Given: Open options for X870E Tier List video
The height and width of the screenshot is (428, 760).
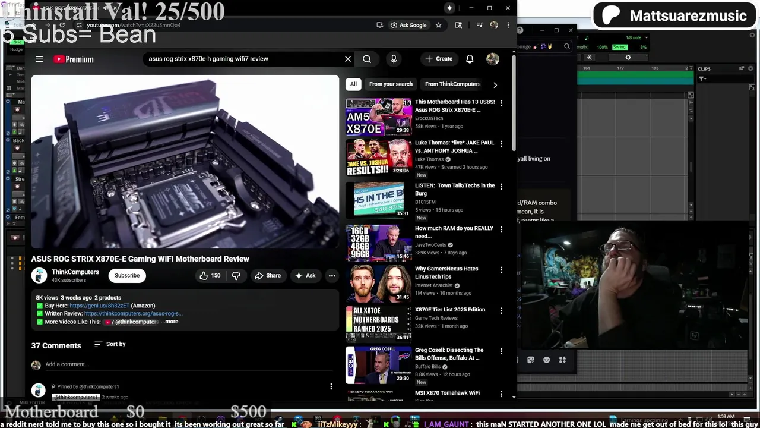Looking at the screenshot, I should pos(501,311).
